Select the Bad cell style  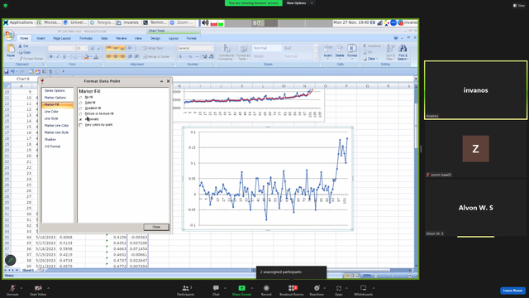click(x=298, y=48)
